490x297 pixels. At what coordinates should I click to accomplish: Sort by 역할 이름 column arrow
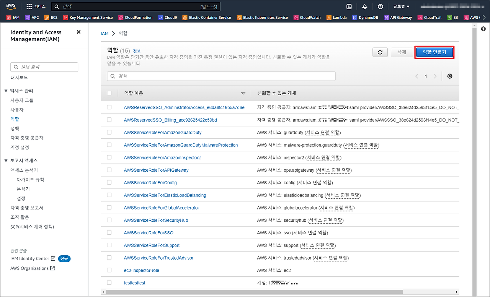coord(243,93)
